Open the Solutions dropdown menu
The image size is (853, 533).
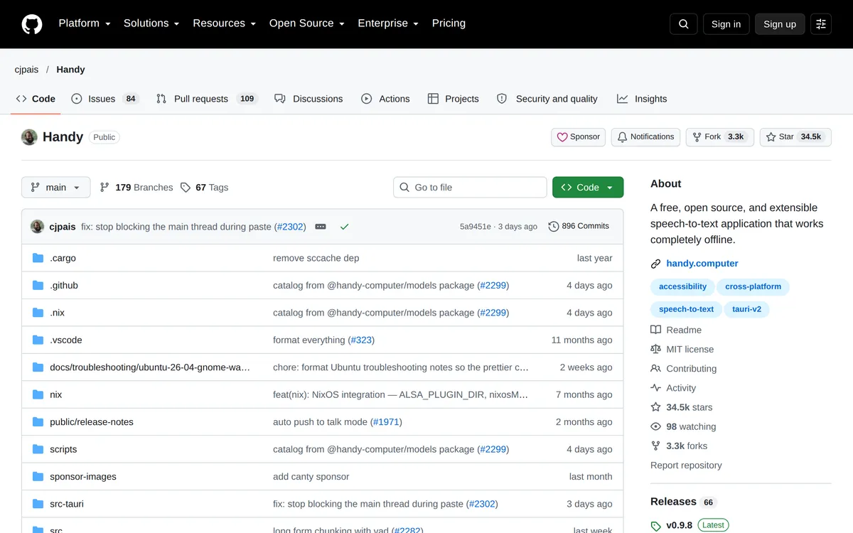pos(151,23)
